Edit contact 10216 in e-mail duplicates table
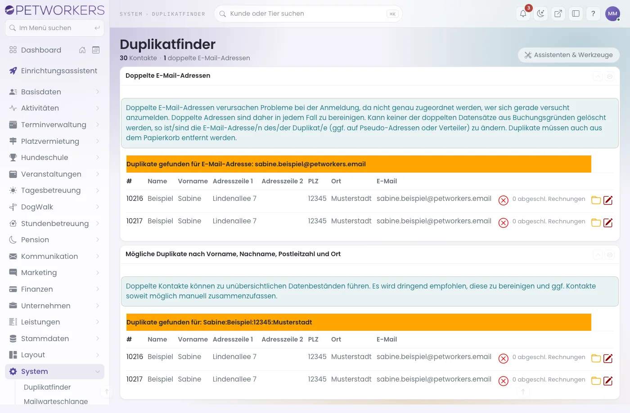Image resolution: width=630 pixels, height=413 pixels. coord(608,200)
